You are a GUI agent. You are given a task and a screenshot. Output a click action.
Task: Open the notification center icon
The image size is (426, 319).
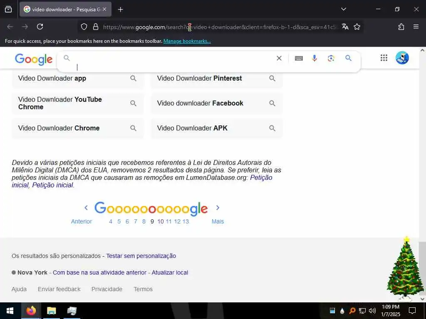(412, 311)
